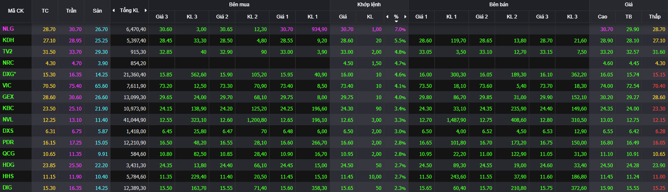Select the DXG* stock symbol
Viewport: 668px width, 192px height.
point(10,74)
